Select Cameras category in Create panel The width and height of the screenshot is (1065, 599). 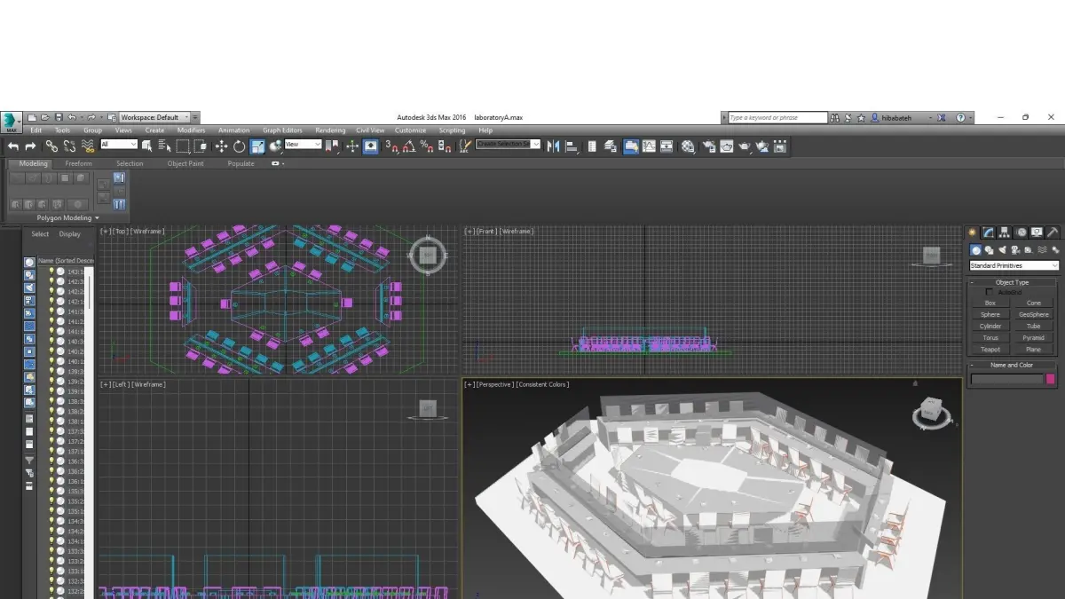point(1015,250)
